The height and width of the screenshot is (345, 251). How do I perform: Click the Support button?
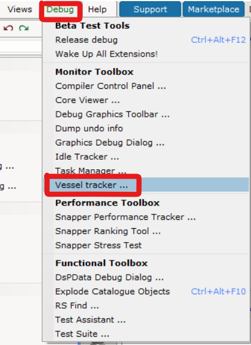(x=150, y=10)
